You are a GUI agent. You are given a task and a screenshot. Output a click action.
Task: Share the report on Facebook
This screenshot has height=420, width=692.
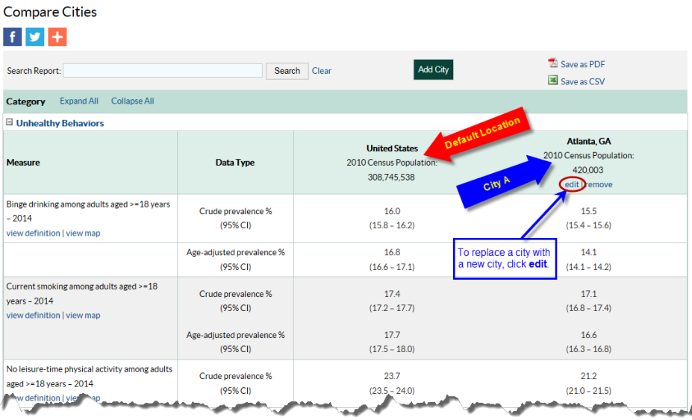(x=13, y=37)
